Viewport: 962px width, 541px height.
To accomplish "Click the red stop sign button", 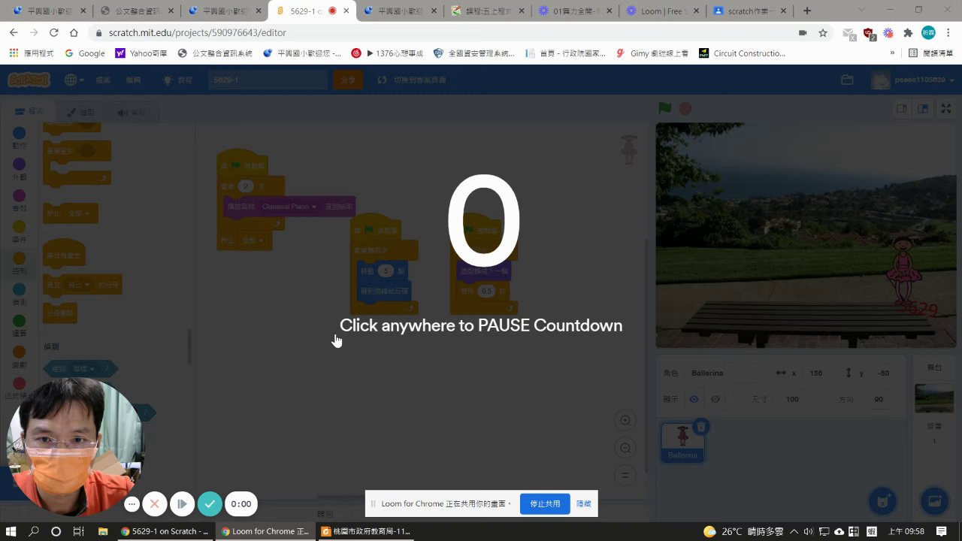I will [685, 108].
